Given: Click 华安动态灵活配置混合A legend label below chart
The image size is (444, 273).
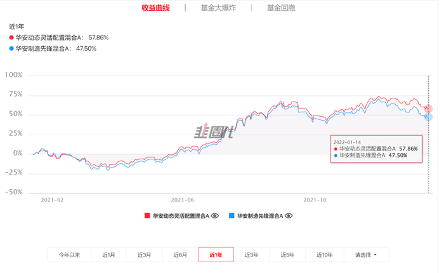Looking at the screenshot, I should tap(181, 216).
